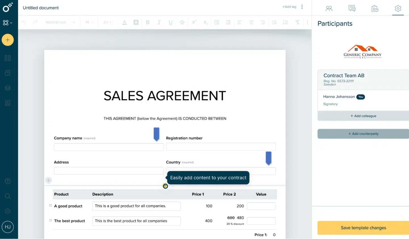Screen dimensions: 409x239
Task: Click Save template changes button
Action: (x=363, y=228)
